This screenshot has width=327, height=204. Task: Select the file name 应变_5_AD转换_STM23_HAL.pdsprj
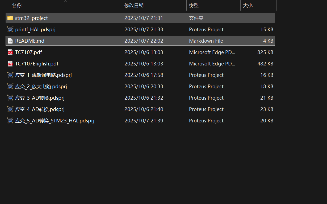point(55,121)
